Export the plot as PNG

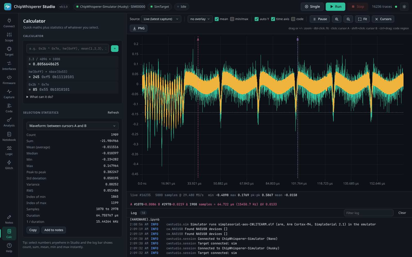click(139, 28)
